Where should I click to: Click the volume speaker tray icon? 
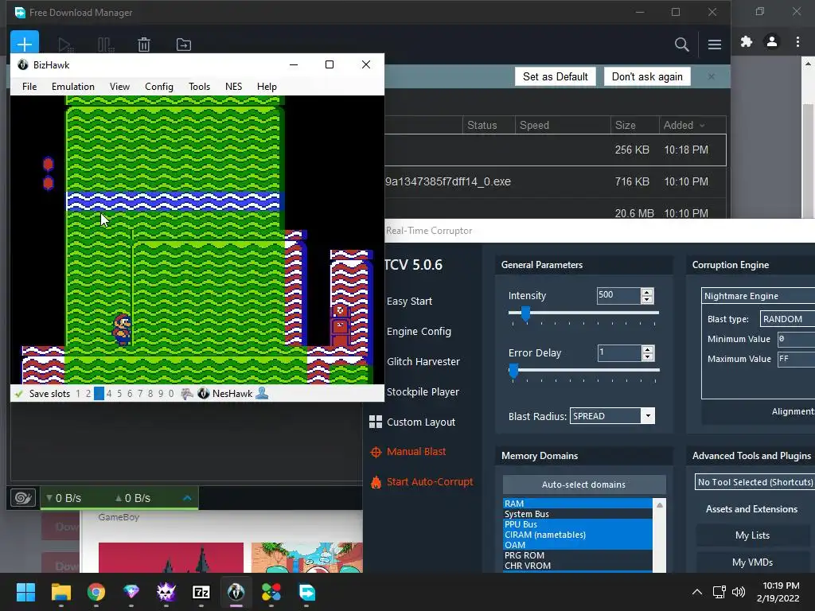(738, 592)
